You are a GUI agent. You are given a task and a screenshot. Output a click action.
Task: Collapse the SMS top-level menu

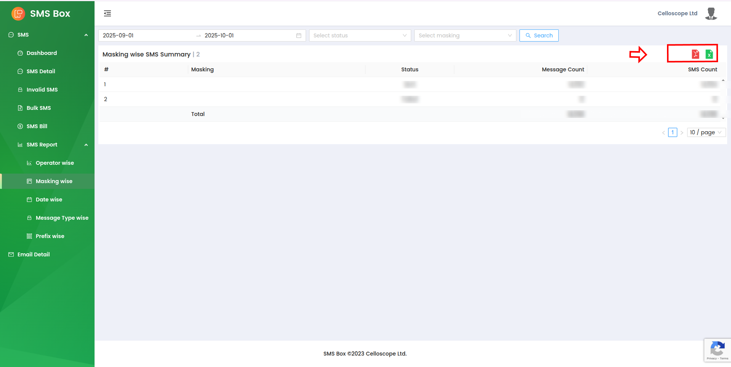86,35
